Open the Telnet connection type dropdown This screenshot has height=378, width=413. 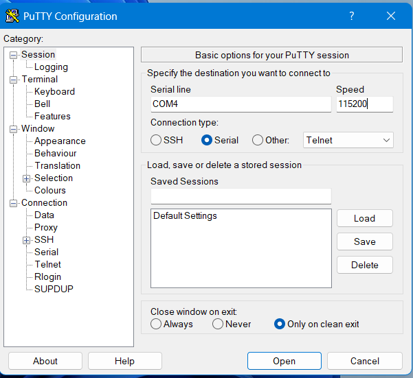pyautogui.click(x=348, y=140)
